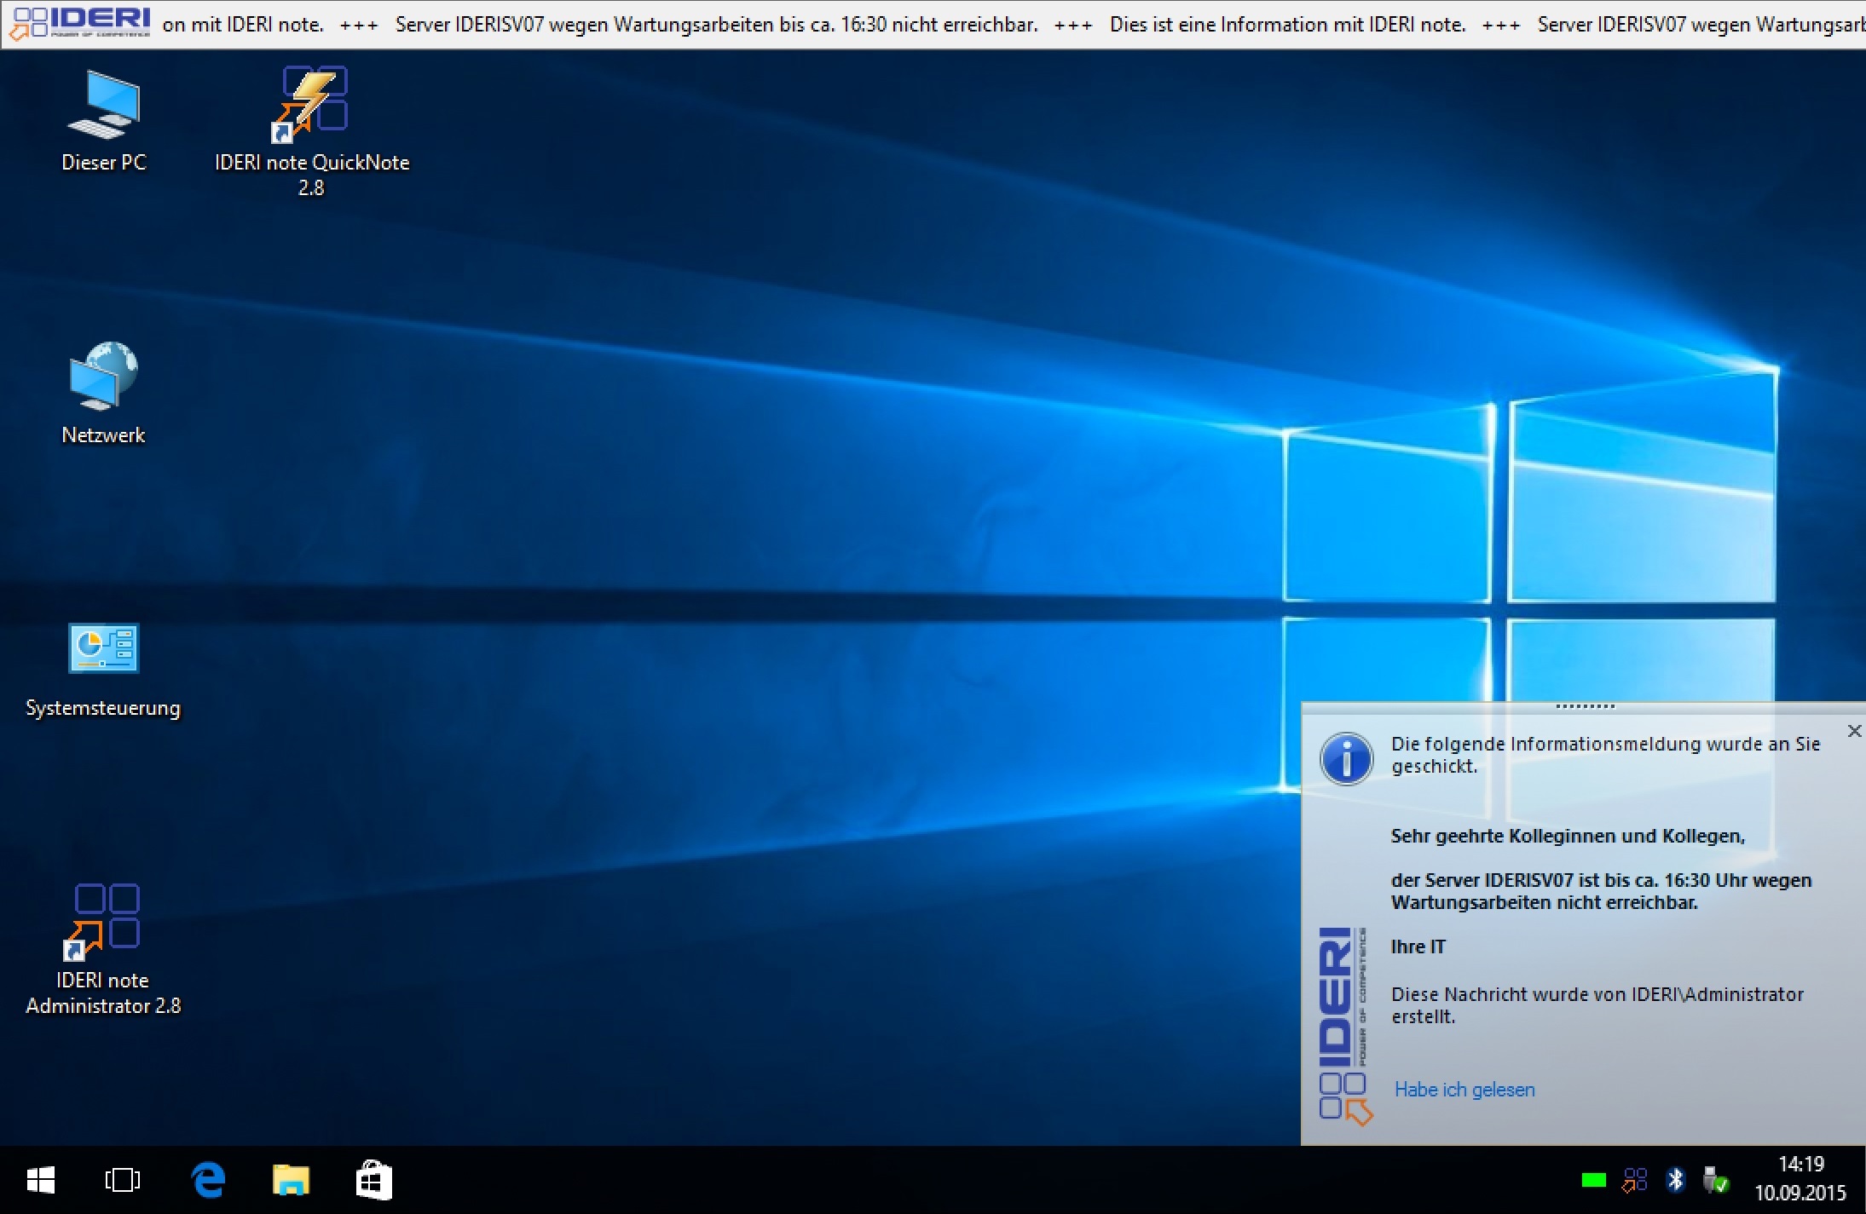Image resolution: width=1866 pixels, height=1214 pixels.
Task: Open the taskbar clock and date
Action: pos(1800,1179)
